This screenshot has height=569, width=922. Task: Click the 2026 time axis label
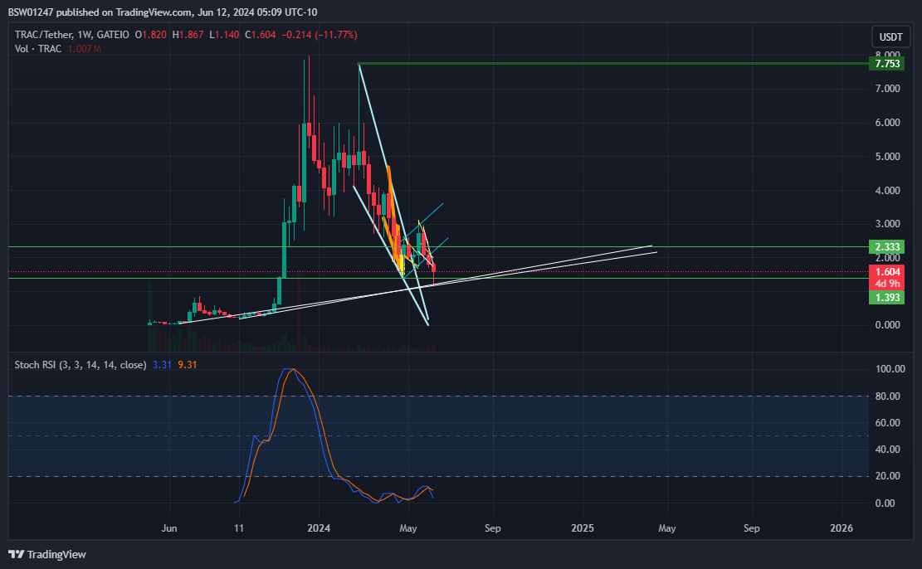click(x=842, y=528)
